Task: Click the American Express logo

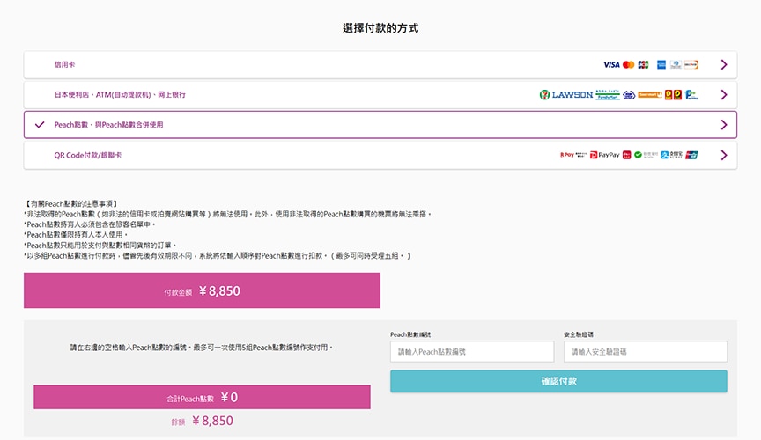Action: pyautogui.click(x=661, y=64)
